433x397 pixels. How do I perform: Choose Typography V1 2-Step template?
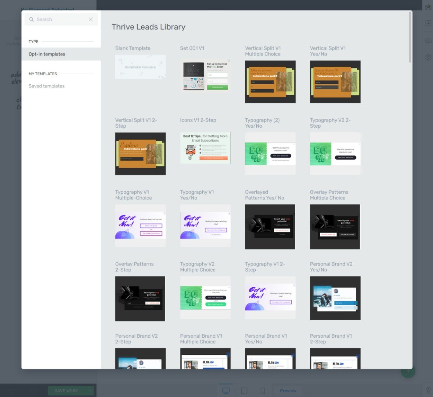click(270, 297)
